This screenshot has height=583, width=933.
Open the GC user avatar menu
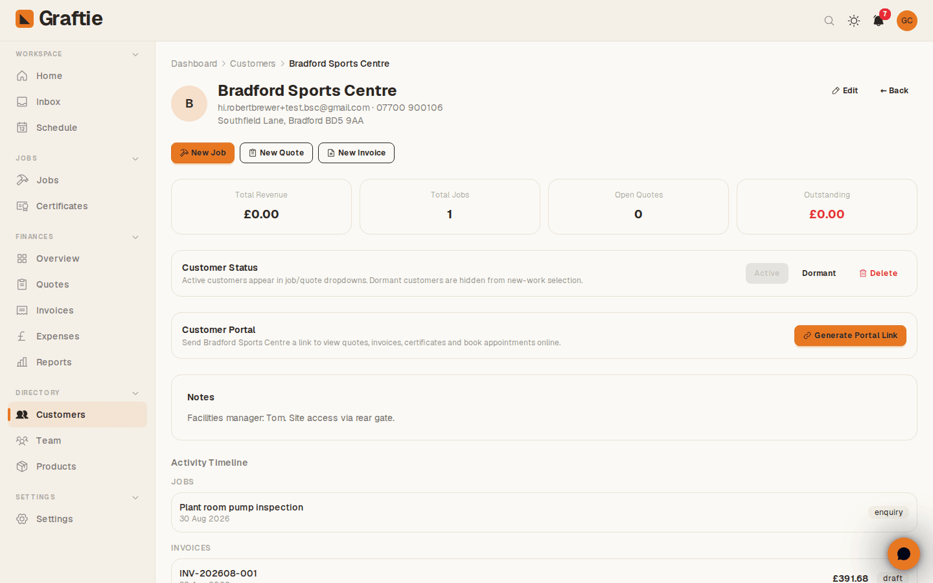tap(907, 21)
